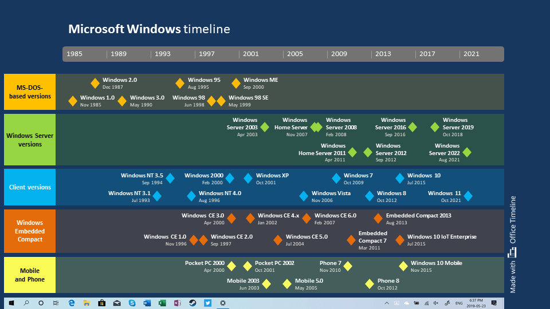Open the Action Center notifications icon
The height and width of the screenshot is (309, 550).
[494, 303]
